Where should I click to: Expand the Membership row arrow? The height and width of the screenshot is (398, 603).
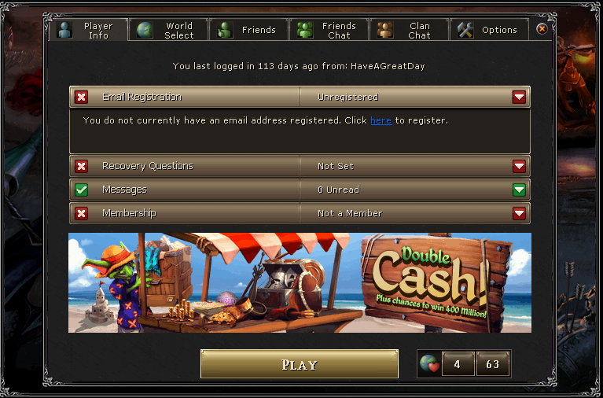(x=519, y=213)
